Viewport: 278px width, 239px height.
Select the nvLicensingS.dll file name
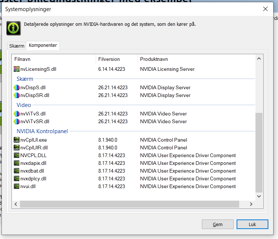38,69
